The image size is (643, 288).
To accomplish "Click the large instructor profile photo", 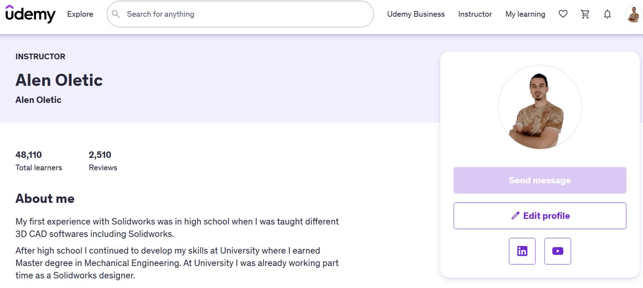I will tap(540, 107).
